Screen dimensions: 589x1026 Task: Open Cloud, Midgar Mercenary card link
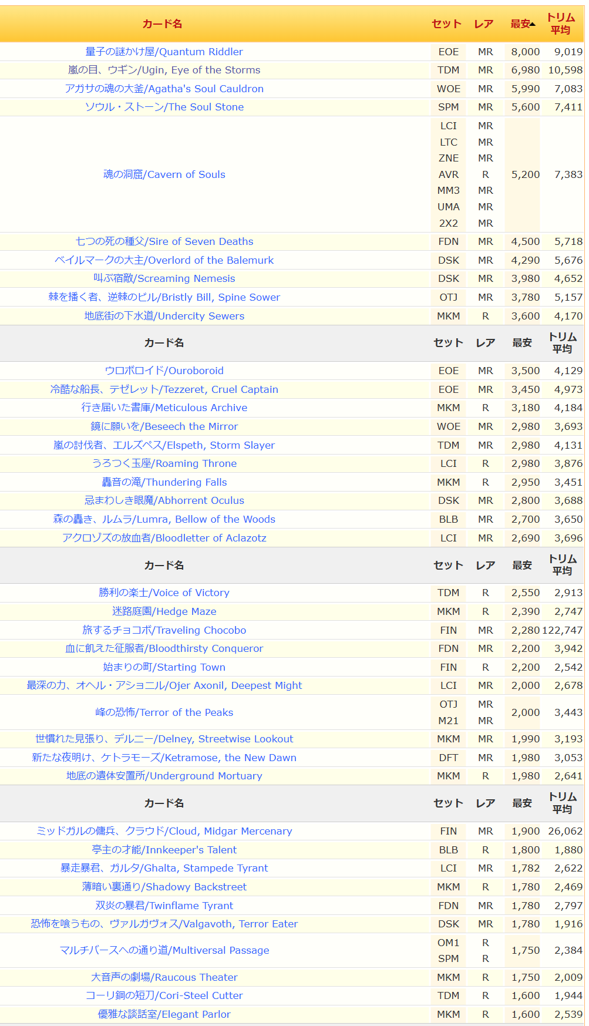(x=164, y=831)
